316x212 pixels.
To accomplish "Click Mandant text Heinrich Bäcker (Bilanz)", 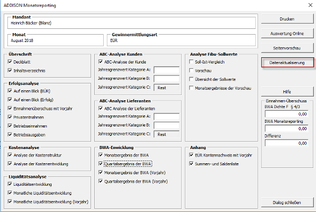I will [31, 23].
